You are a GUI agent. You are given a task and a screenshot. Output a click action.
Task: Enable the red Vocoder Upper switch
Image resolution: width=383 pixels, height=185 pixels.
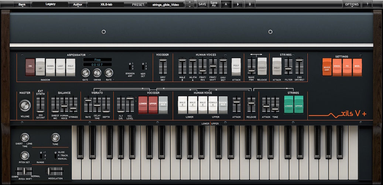[x=153, y=105]
